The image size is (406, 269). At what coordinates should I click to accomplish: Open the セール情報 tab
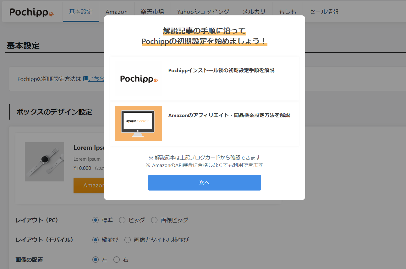(324, 12)
